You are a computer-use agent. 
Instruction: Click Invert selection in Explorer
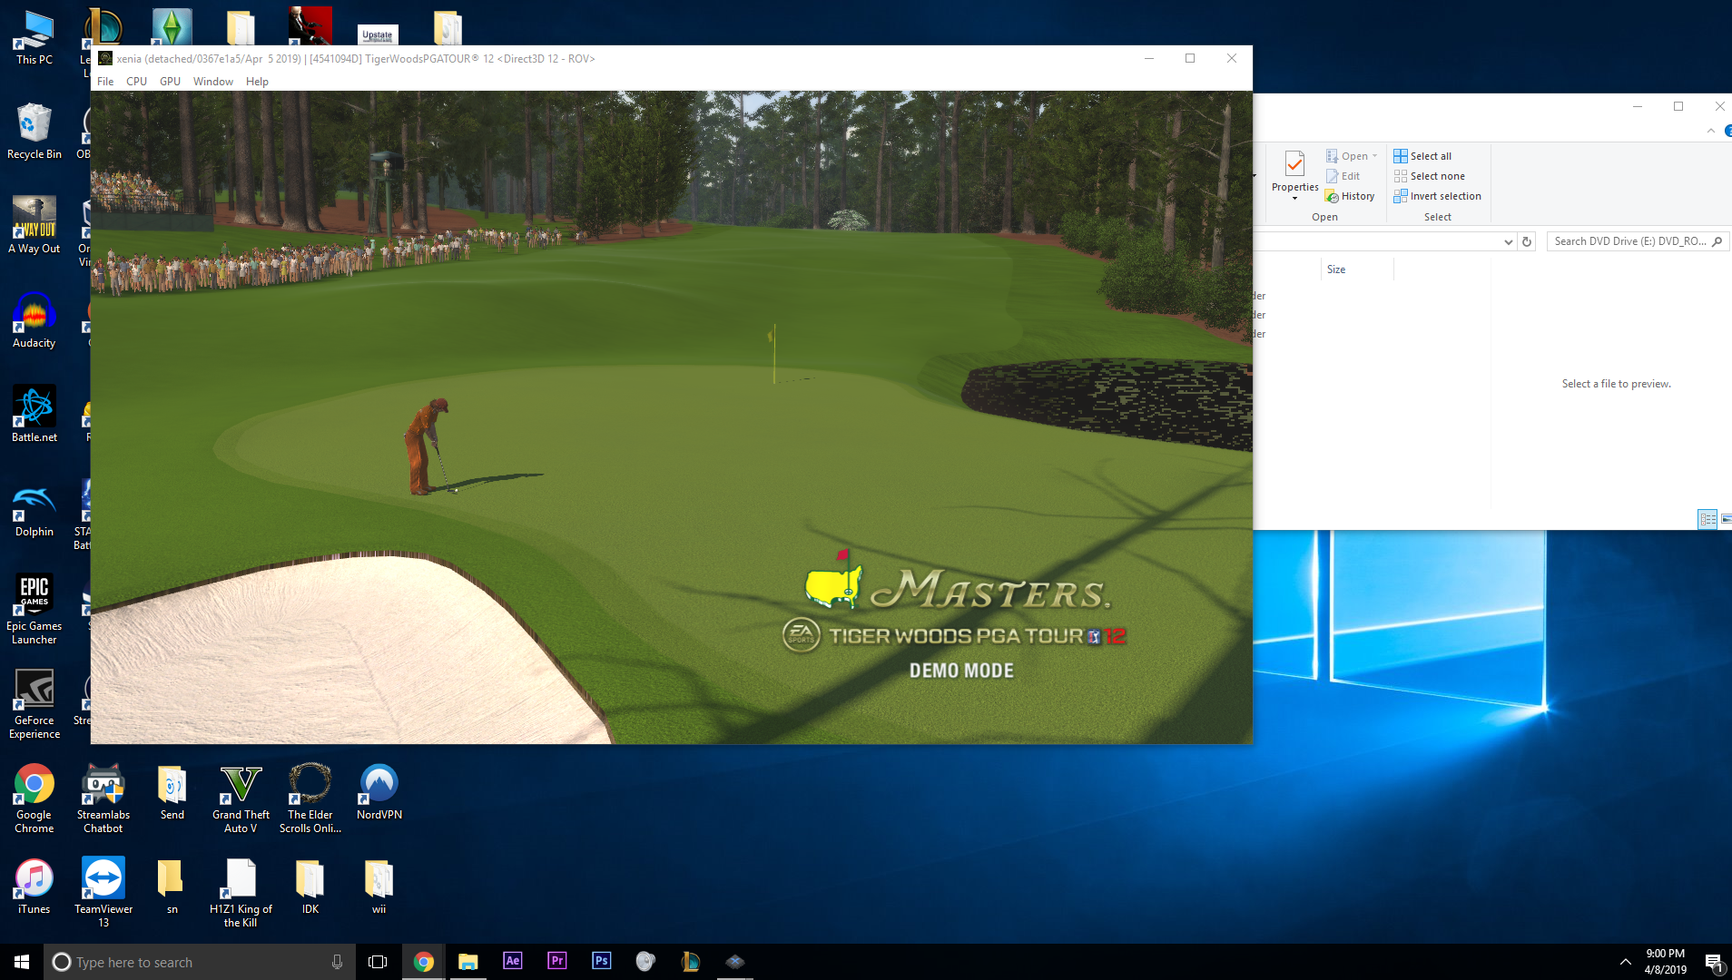1437,196
